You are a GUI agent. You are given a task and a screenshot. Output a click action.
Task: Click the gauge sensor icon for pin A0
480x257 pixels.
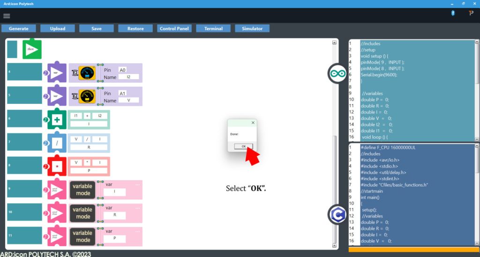coord(87,73)
